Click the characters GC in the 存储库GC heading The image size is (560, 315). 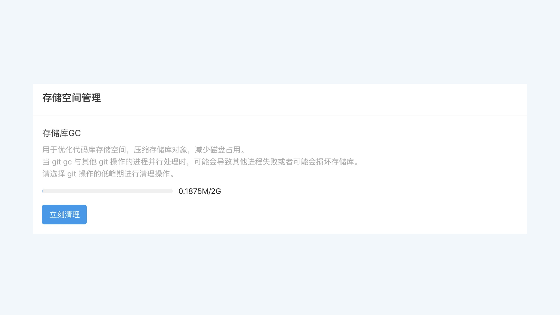coord(75,133)
